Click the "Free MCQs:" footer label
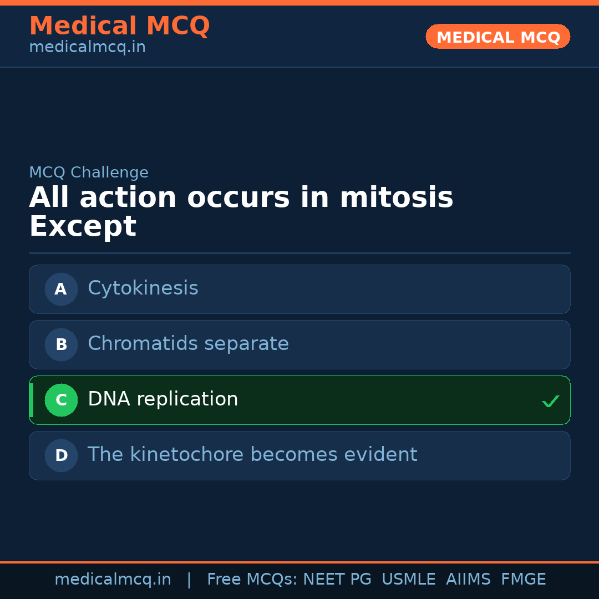This screenshot has width=599, height=599. tap(252, 580)
